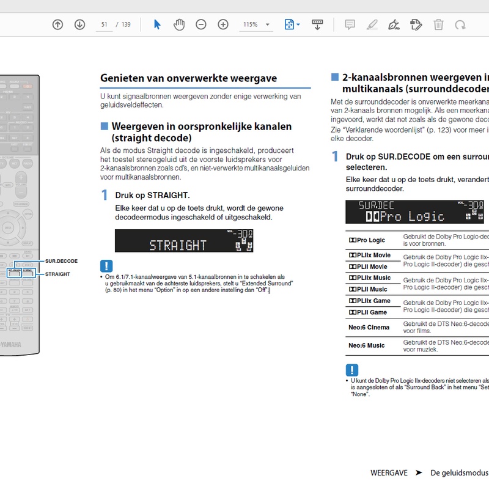This screenshot has height=489, width=489.
Task: Click the 'PLII Music' table entry
Action: pyautogui.click(x=368, y=289)
